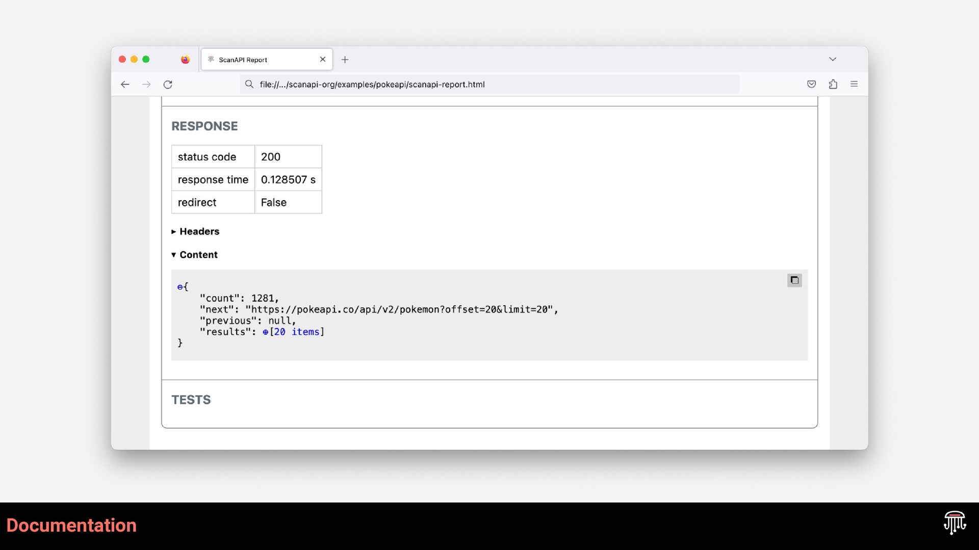This screenshot has width=979, height=550.
Task: Open the list all tabs chevron
Action: pyautogui.click(x=832, y=59)
